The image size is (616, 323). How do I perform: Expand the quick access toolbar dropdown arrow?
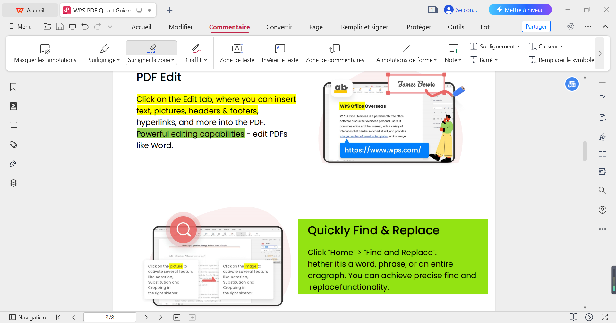(x=110, y=27)
